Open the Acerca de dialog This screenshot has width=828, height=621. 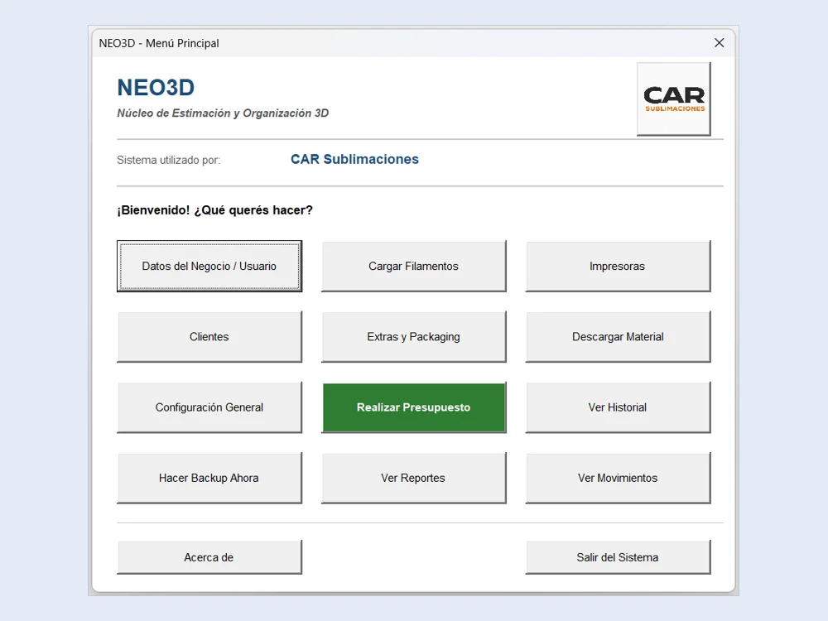coord(209,557)
